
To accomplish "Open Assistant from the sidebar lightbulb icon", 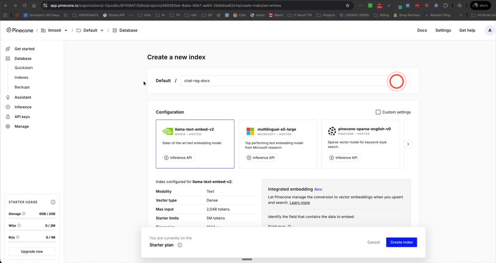I will tap(7, 97).
